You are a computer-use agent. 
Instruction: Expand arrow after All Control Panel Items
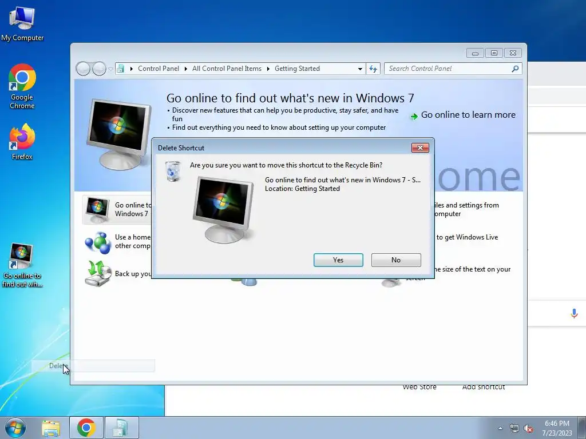pyautogui.click(x=268, y=69)
